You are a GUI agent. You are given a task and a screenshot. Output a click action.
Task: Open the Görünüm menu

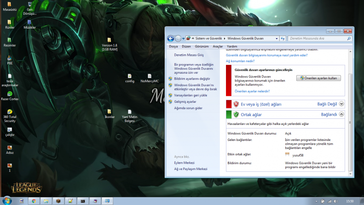[202, 46]
